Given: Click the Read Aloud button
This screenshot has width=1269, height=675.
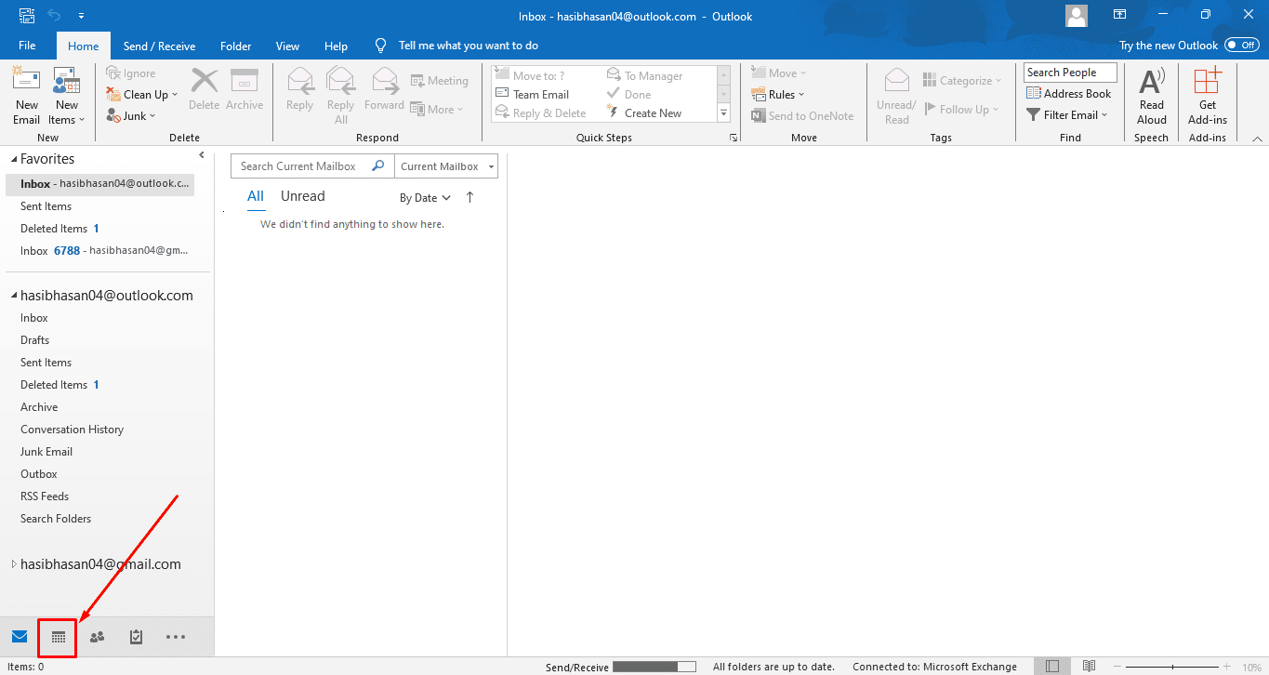Looking at the screenshot, I should [x=1152, y=97].
